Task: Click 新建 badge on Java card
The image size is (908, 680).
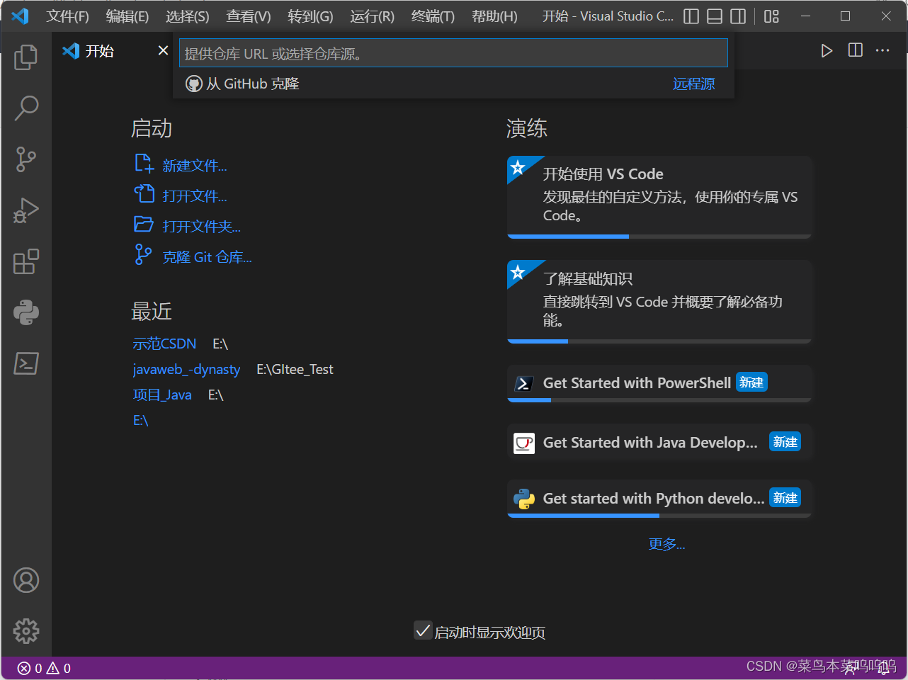Action: click(x=785, y=442)
